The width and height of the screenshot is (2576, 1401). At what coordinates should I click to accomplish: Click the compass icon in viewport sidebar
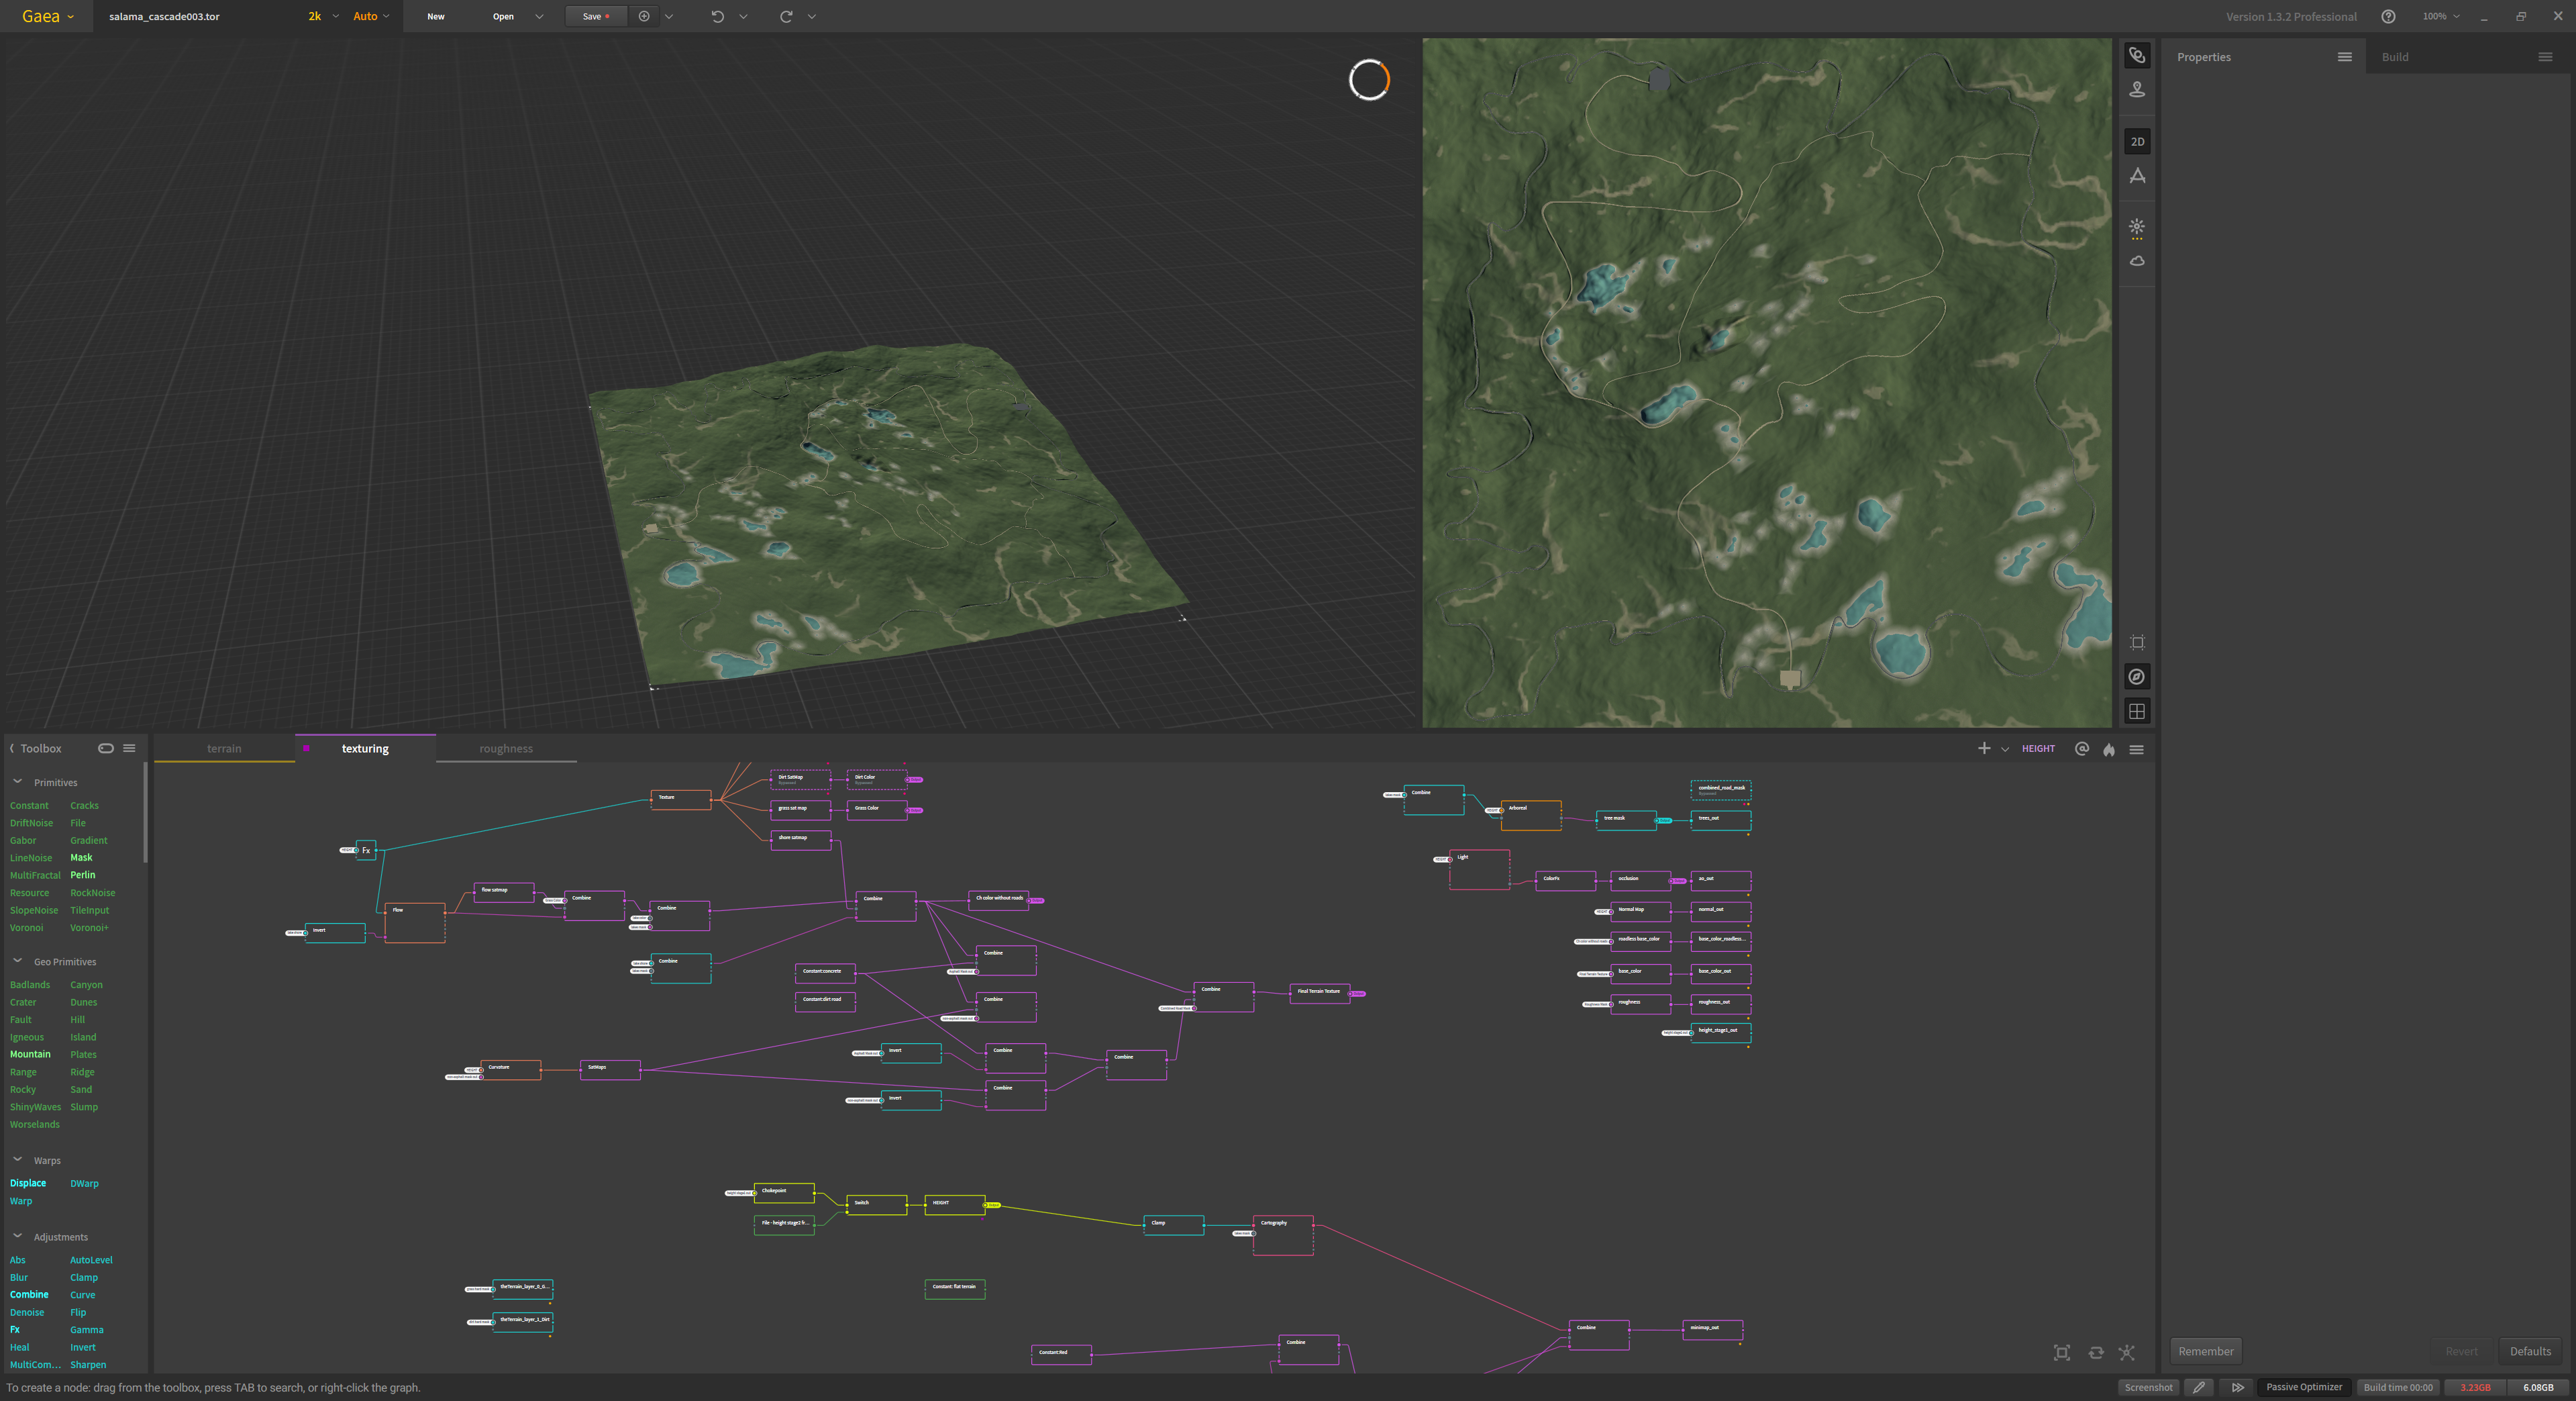[x=2137, y=677]
